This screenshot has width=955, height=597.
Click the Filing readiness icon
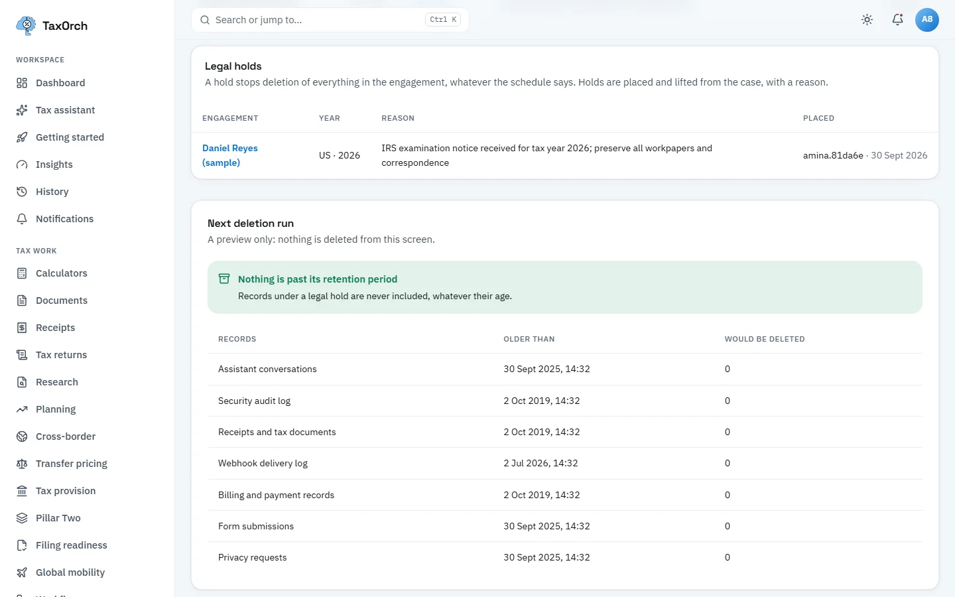(22, 545)
